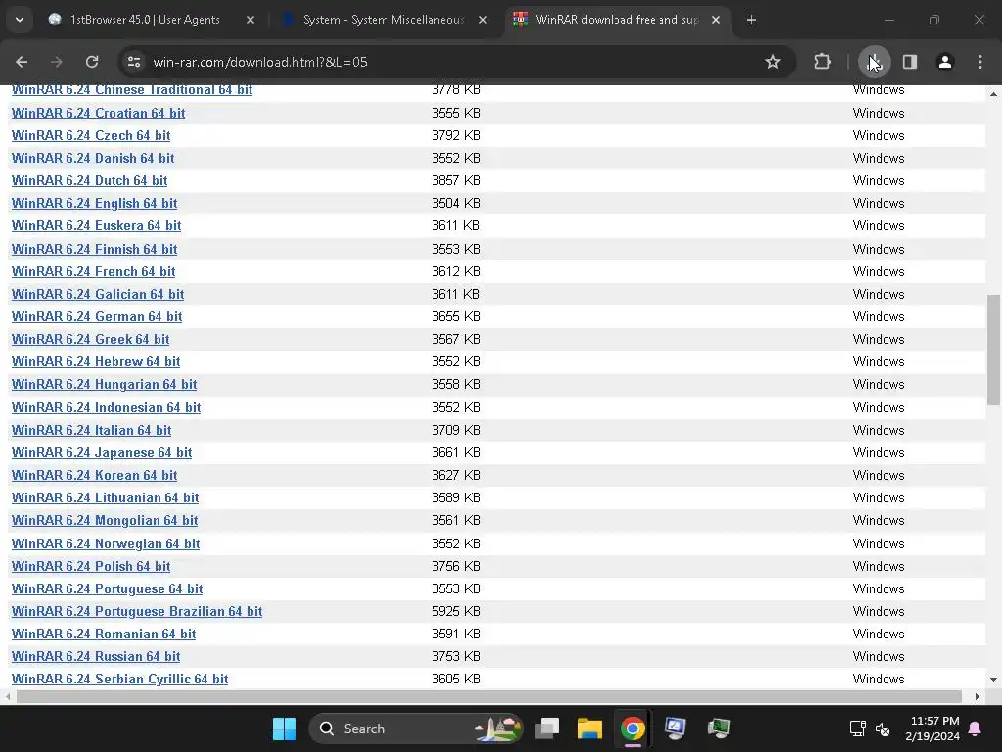
Task: Open a new tab with plus icon
Action: click(751, 20)
